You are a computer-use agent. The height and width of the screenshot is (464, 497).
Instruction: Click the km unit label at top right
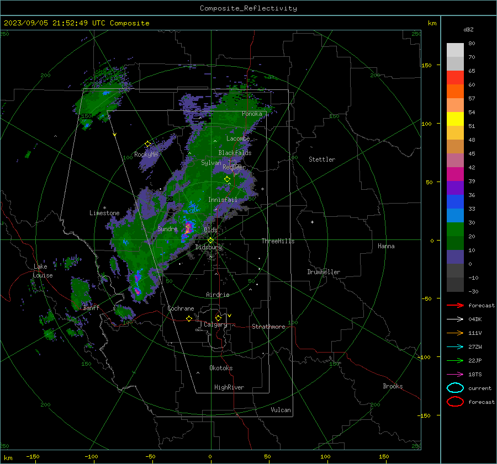coord(432,23)
